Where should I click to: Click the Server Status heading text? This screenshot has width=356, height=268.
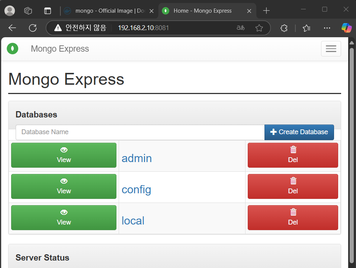[42, 258]
